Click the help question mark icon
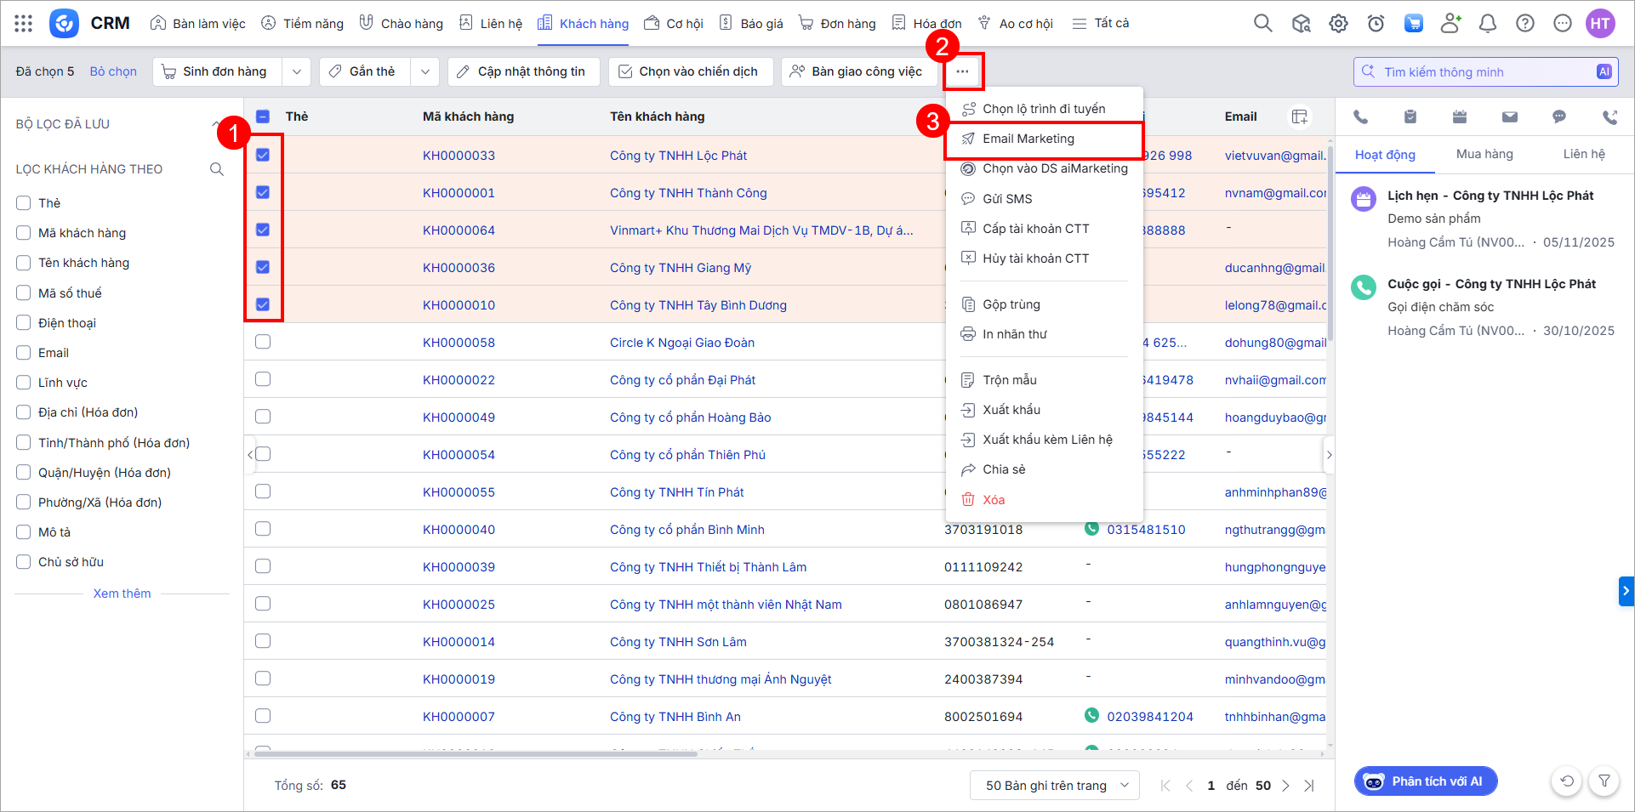Image resolution: width=1635 pixels, height=812 pixels. pyautogui.click(x=1524, y=24)
